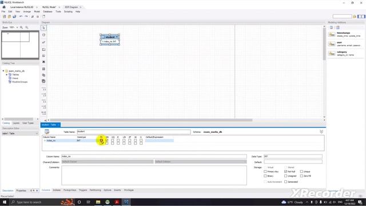Toggle the PK checkbox for index_no

(x=101, y=141)
